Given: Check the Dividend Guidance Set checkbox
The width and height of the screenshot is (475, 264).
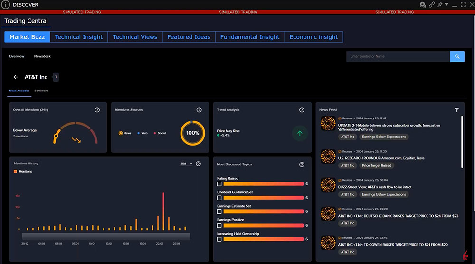Looking at the screenshot, I should click(x=219, y=198).
